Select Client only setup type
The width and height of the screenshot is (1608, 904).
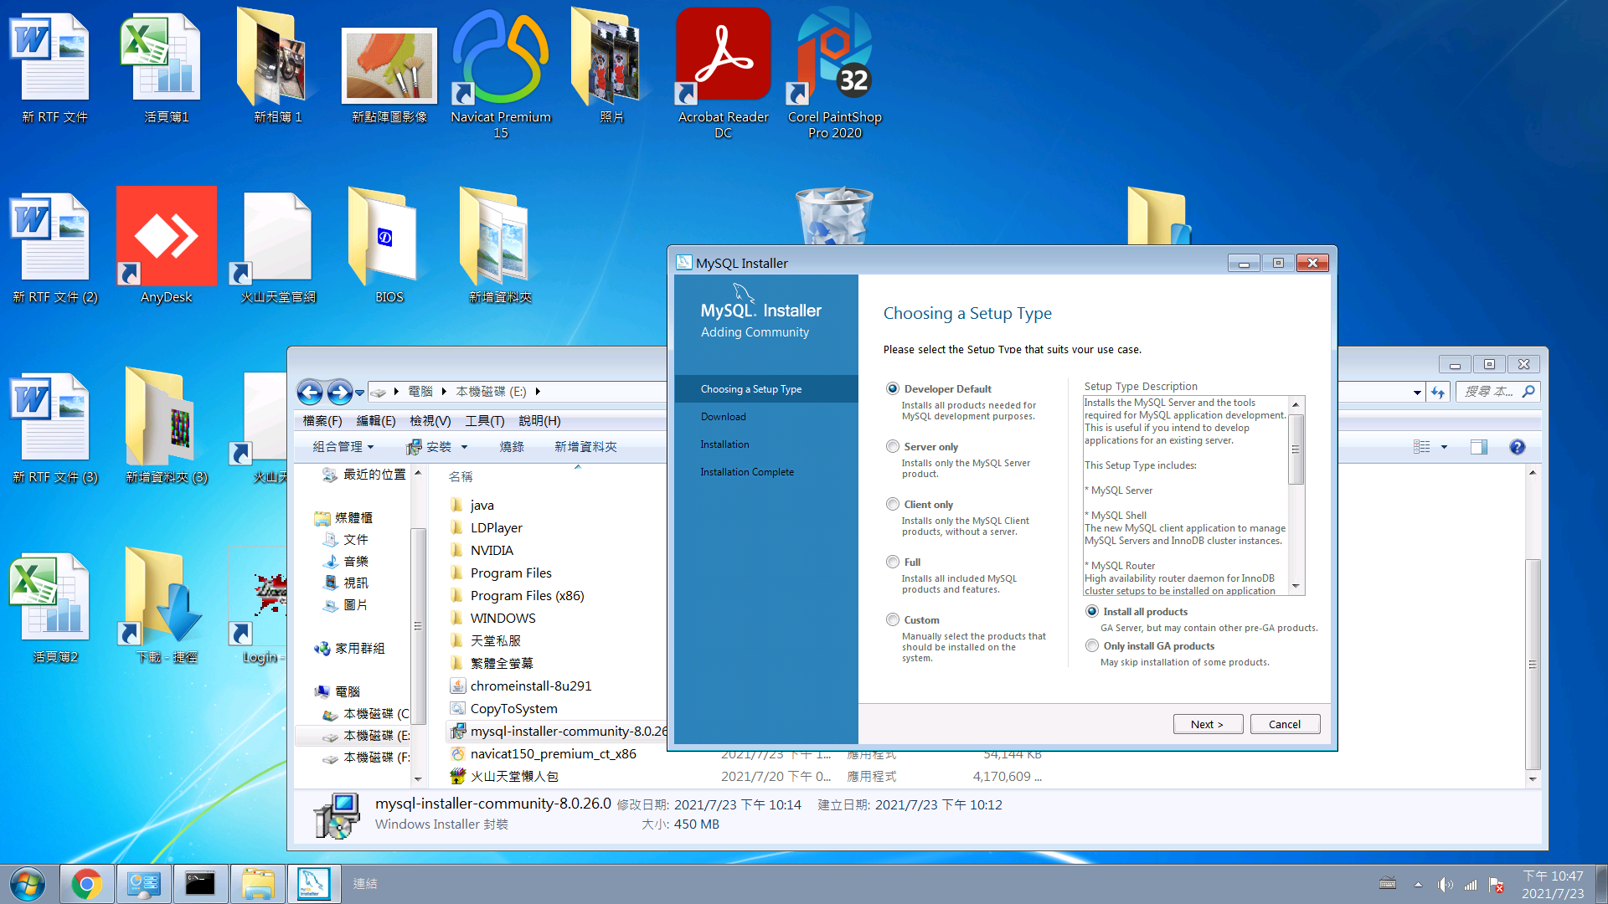893,504
